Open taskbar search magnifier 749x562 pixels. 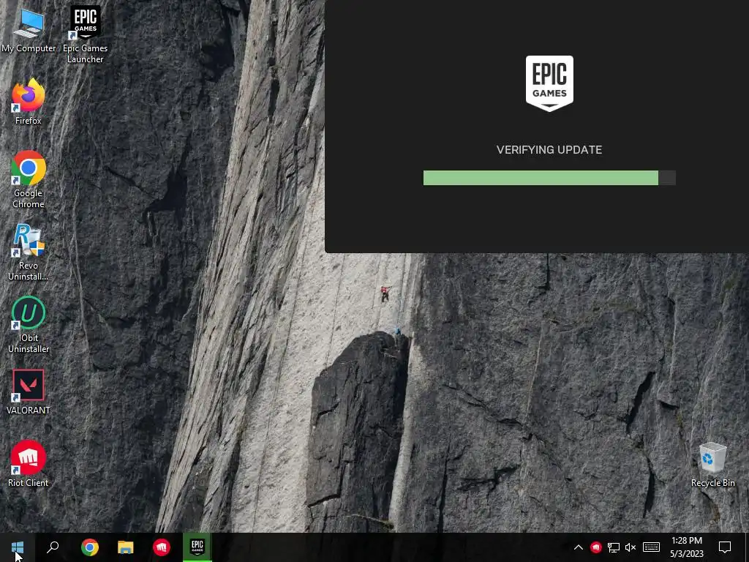53,547
